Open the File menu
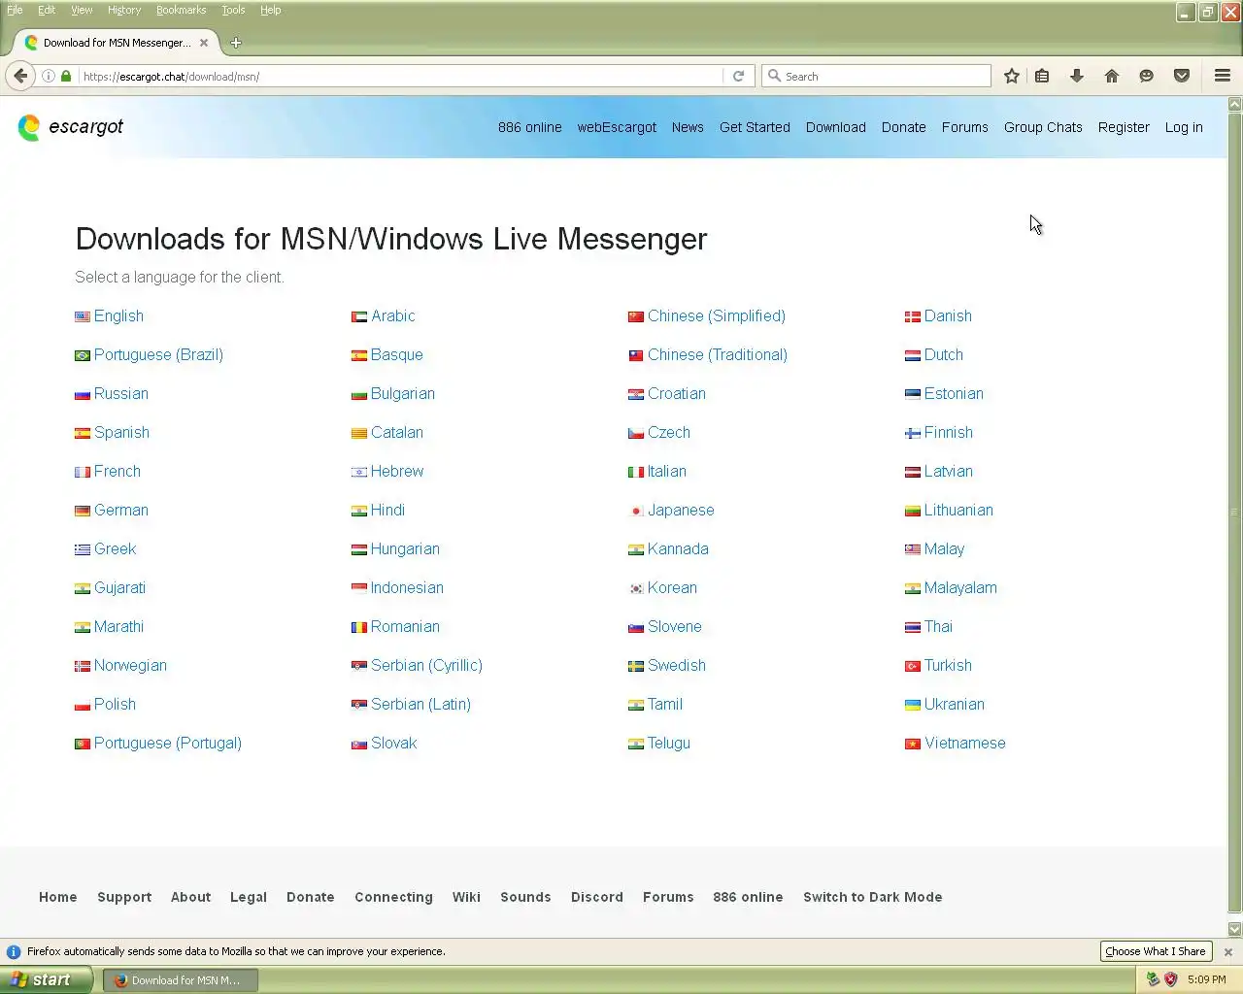 15,10
